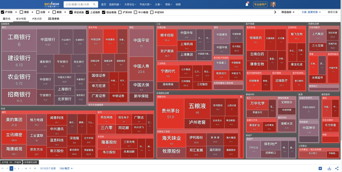Image resolution: width=342 pixels, height=172 pixels.
Task: Open the 选股利器 menu
Action: [x=115, y=4]
